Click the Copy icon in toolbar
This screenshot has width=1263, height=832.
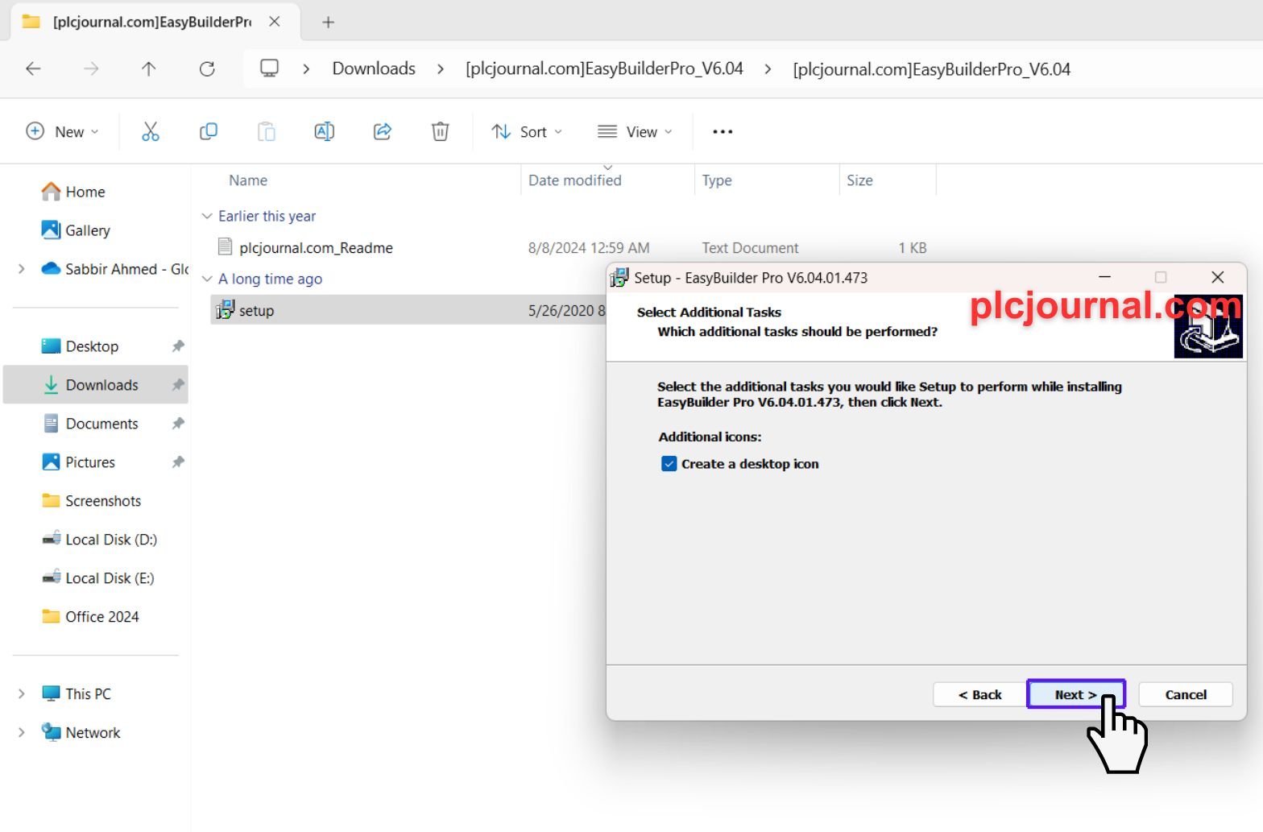[x=209, y=131]
